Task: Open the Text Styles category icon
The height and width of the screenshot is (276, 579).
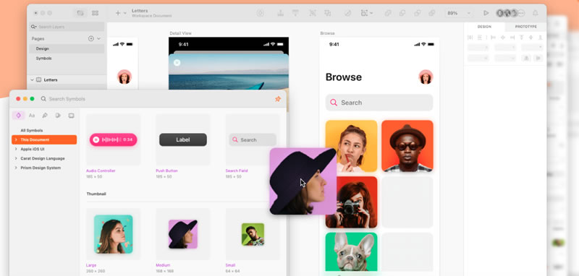Action: click(x=32, y=116)
